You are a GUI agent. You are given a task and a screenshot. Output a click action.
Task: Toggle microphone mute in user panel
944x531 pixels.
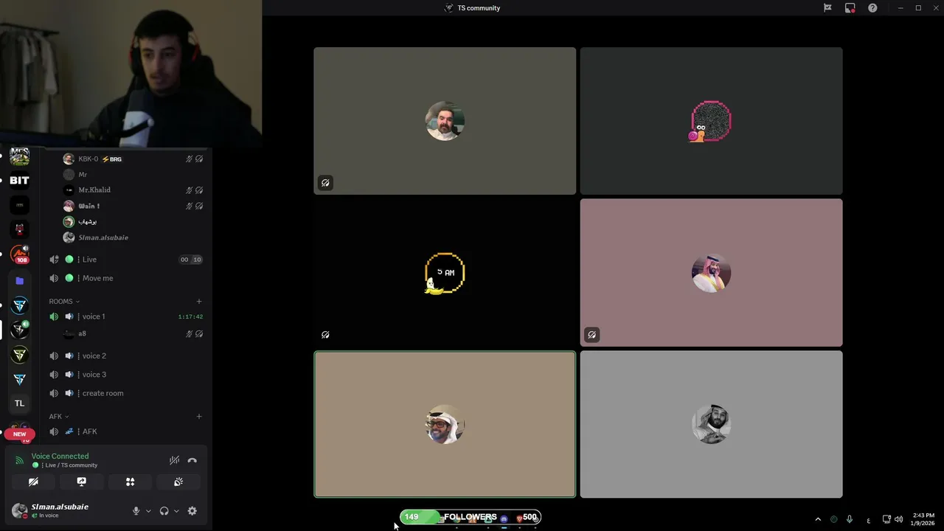tap(136, 511)
